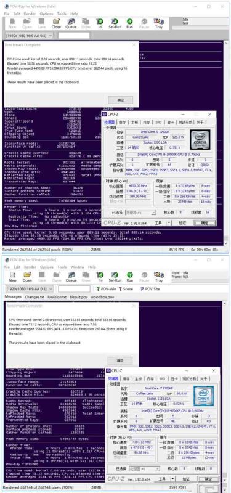This screenshot has height=493, width=231.
Task: Click Close file icon in top POV-Ray window
Action: point(56,23)
